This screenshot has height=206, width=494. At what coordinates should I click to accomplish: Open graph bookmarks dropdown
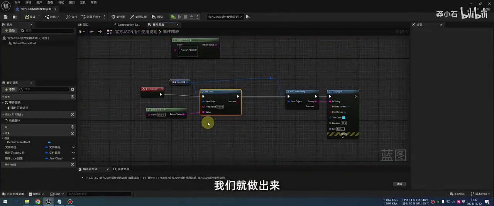pos(82,32)
